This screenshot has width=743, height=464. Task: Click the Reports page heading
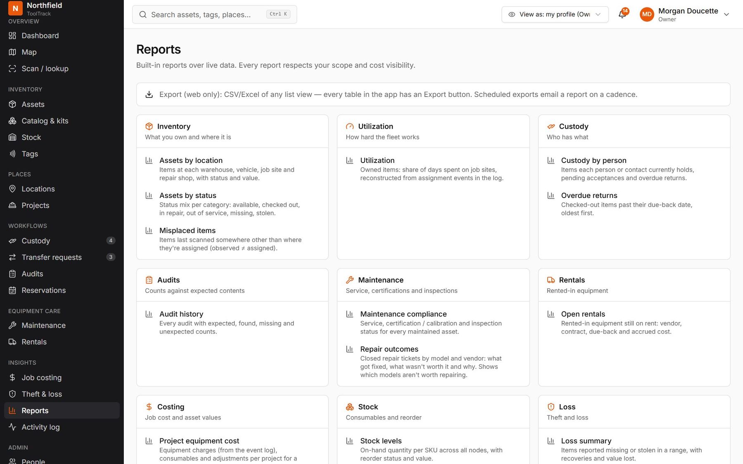tap(159, 49)
